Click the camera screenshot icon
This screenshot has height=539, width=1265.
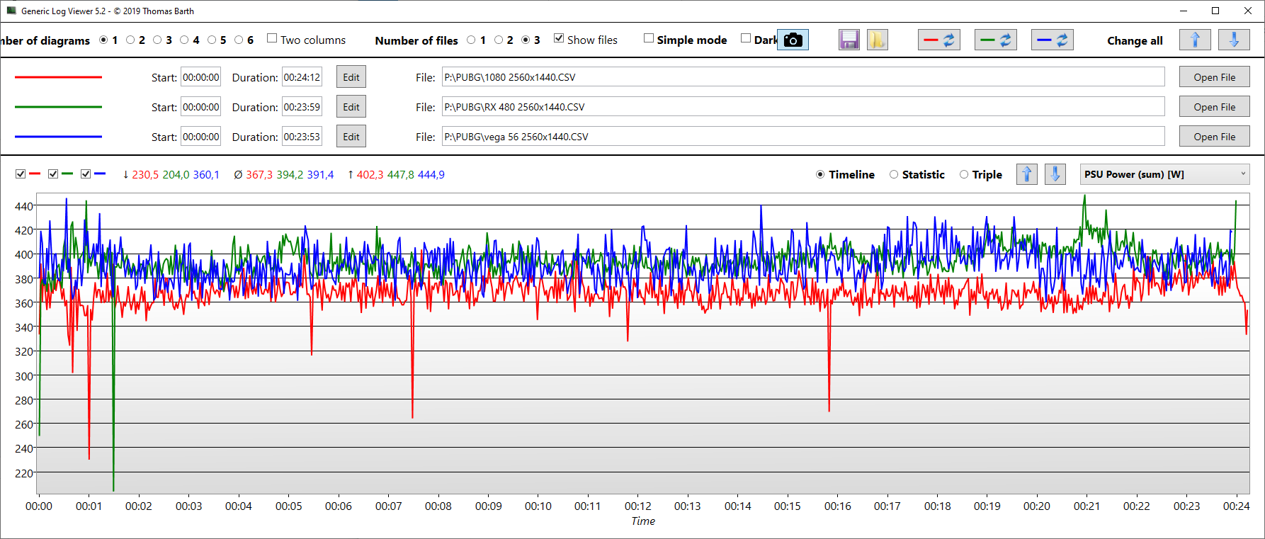pyautogui.click(x=793, y=40)
